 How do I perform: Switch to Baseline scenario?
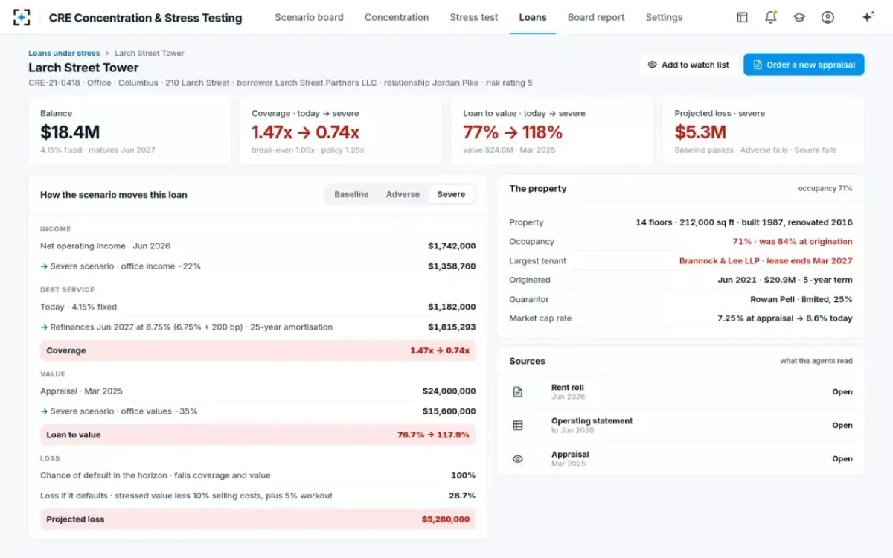coord(351,194)
